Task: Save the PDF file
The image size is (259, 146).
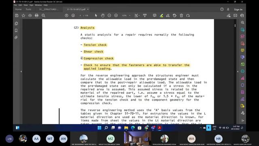Action: click(x=17, y=15)
